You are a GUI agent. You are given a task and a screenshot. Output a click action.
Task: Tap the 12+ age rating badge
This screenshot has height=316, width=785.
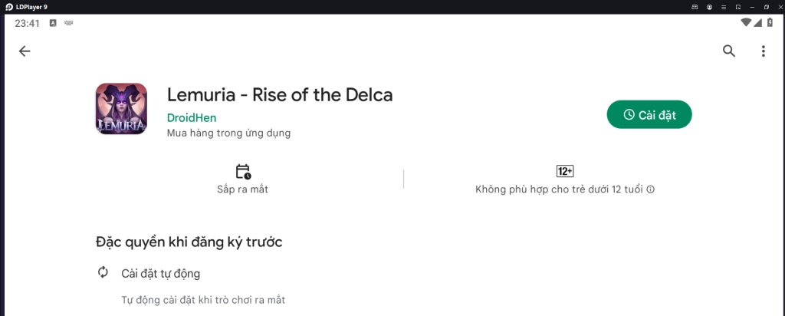565,171
